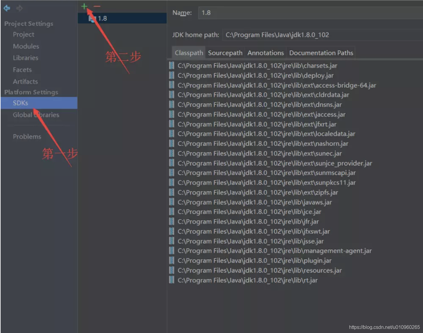The image size is (423, 333).
Task: Select the rt.jar entry
Action: tap(247, 280)
